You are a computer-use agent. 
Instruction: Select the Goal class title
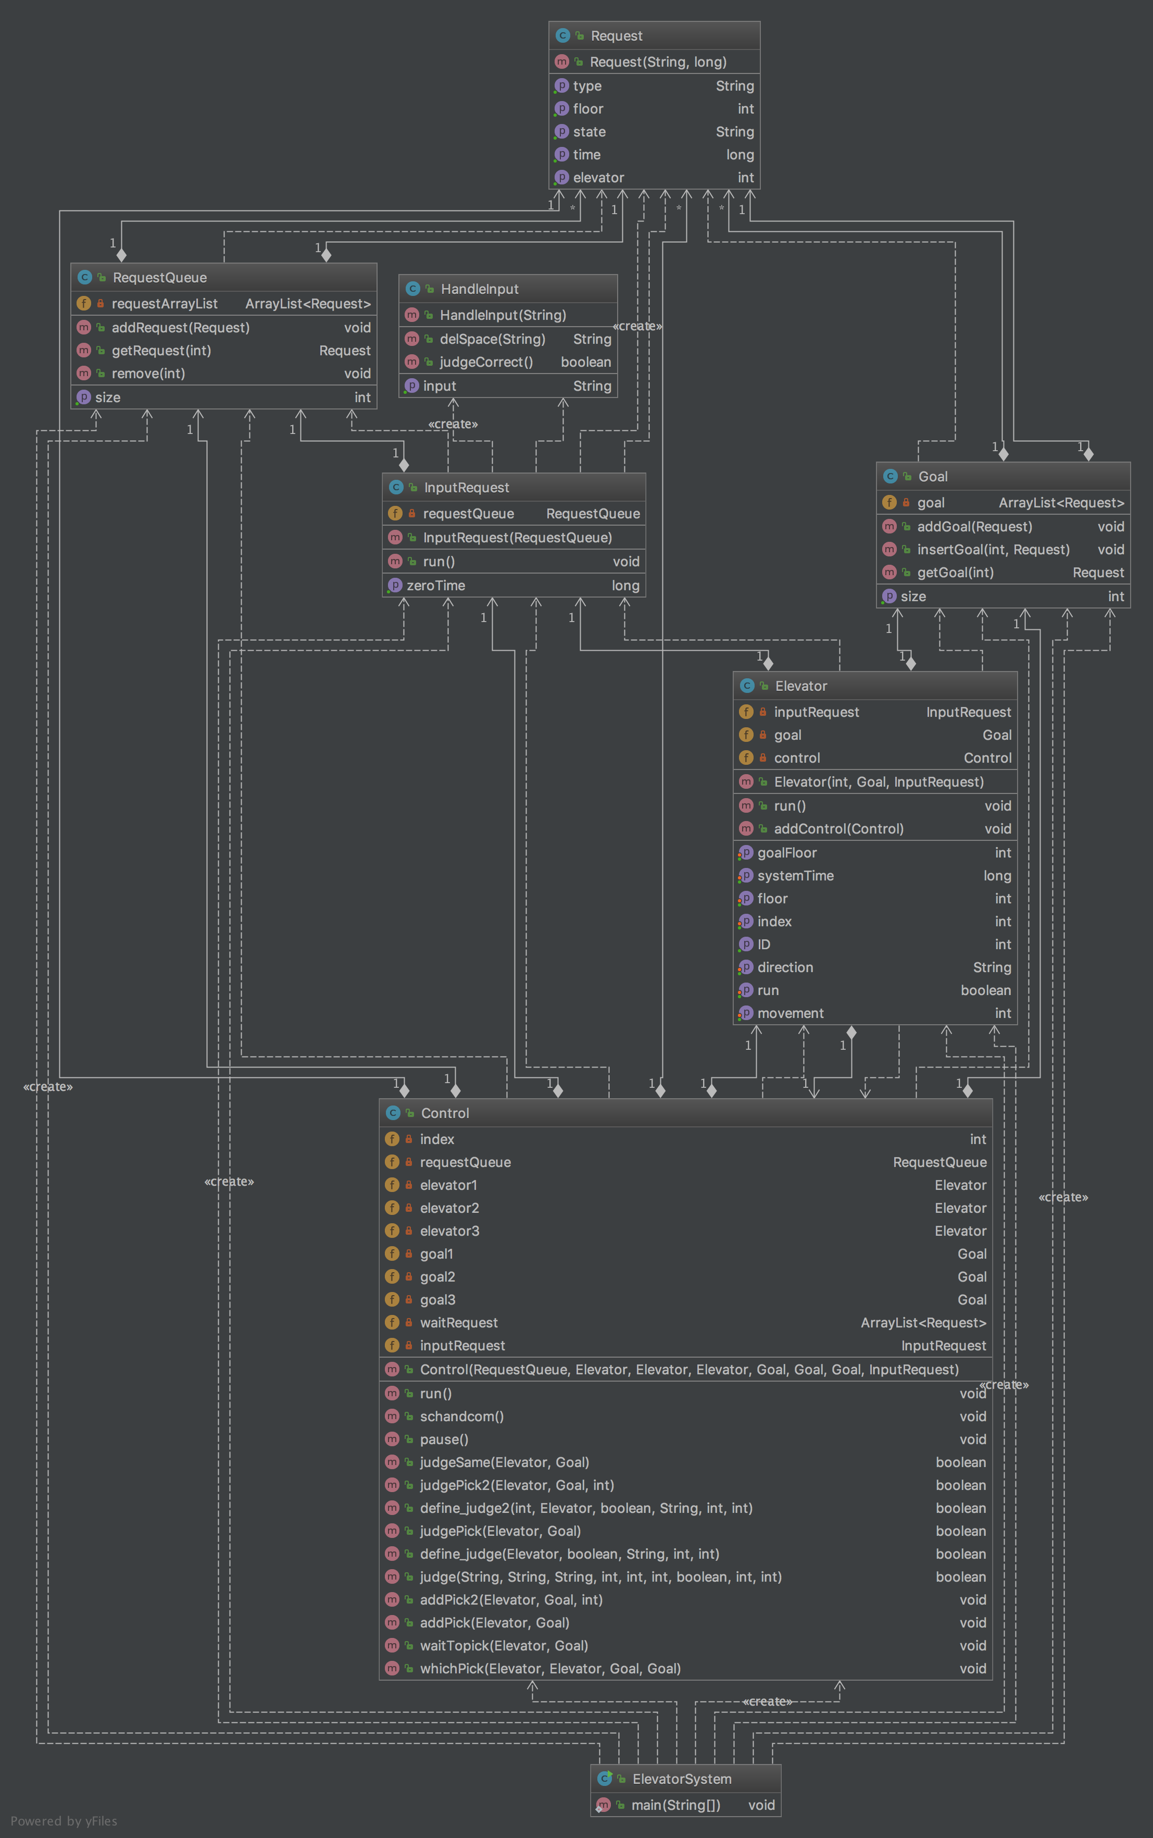click(x=933, y=477)
